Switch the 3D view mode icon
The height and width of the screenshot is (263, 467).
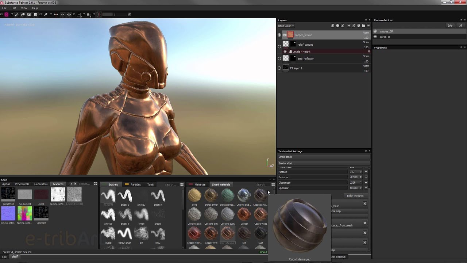pyautogui.click(x=79, y=15)
